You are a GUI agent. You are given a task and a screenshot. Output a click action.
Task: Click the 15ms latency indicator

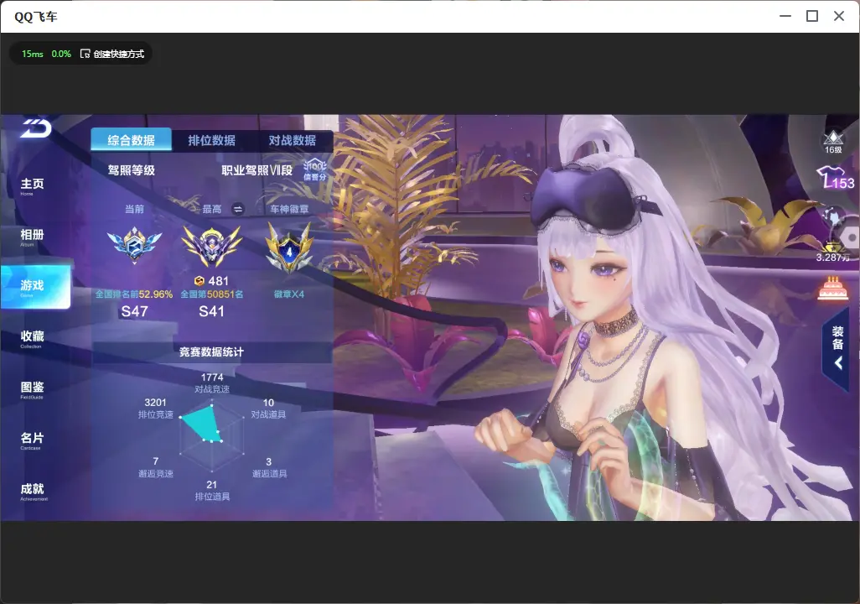pos(33,54)
